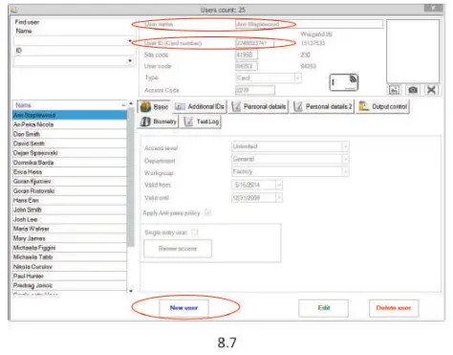Screen dimensions: 453x355
Task: Open the Workgroup dropdown
Action: [x=345, y=171]
